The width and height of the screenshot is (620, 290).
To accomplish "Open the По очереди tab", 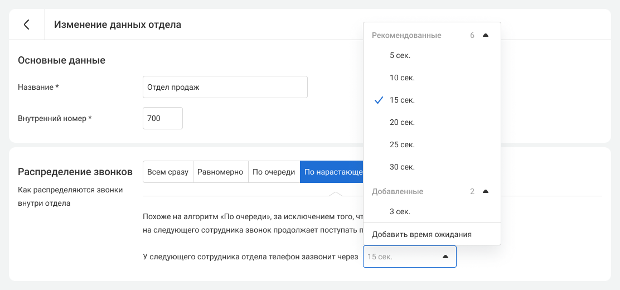I will pos(274,172).
